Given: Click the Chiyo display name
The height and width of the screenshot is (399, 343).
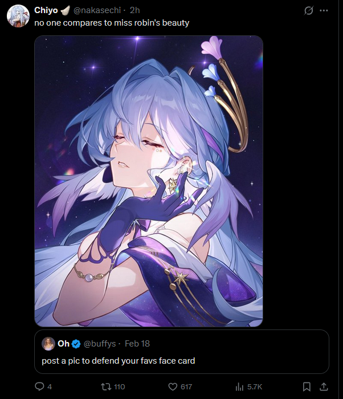Looking at the screenshot, I should pyautogui.click(x=46, y=10).
